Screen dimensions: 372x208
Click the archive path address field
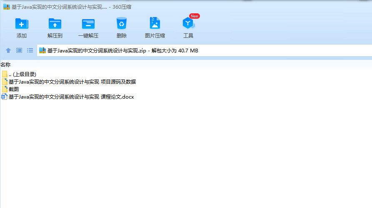pos(205,50)
